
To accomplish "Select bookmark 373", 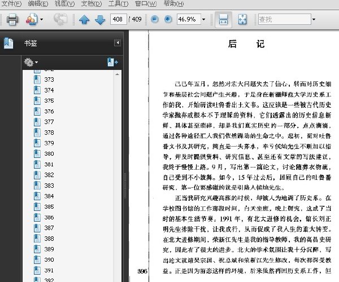I will point(49,80).
